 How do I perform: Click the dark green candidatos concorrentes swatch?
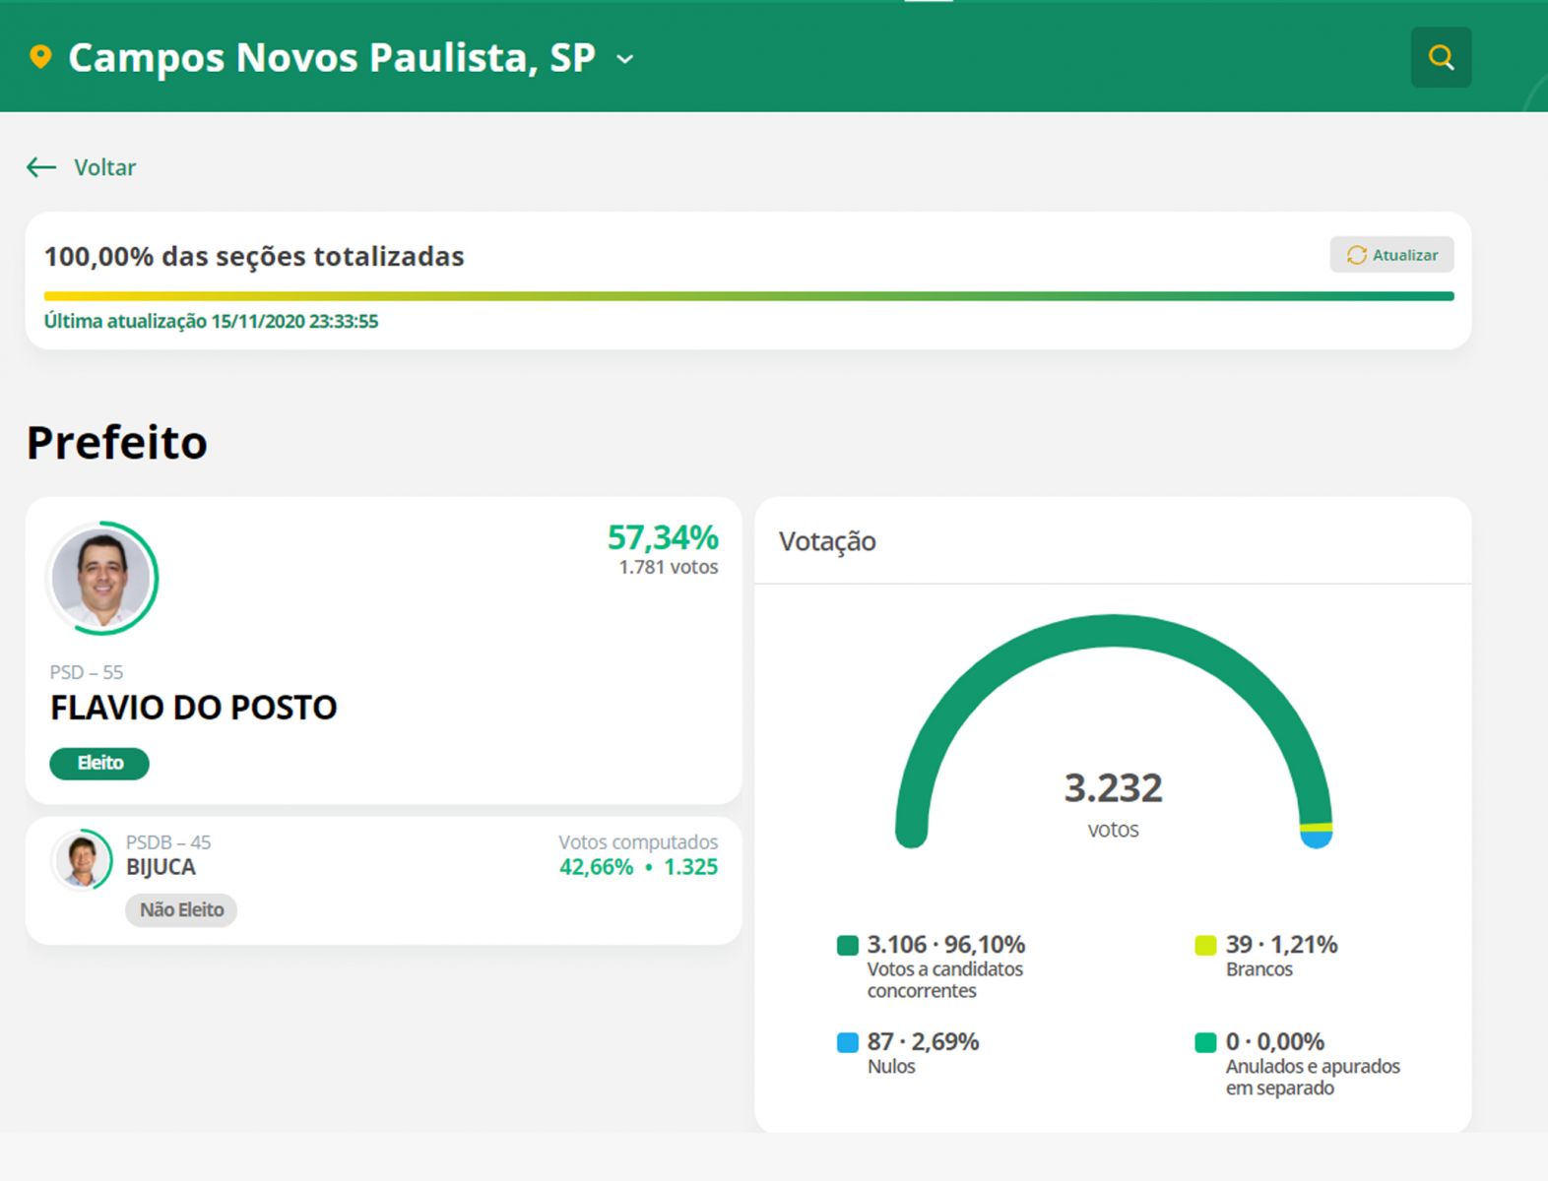847,946
